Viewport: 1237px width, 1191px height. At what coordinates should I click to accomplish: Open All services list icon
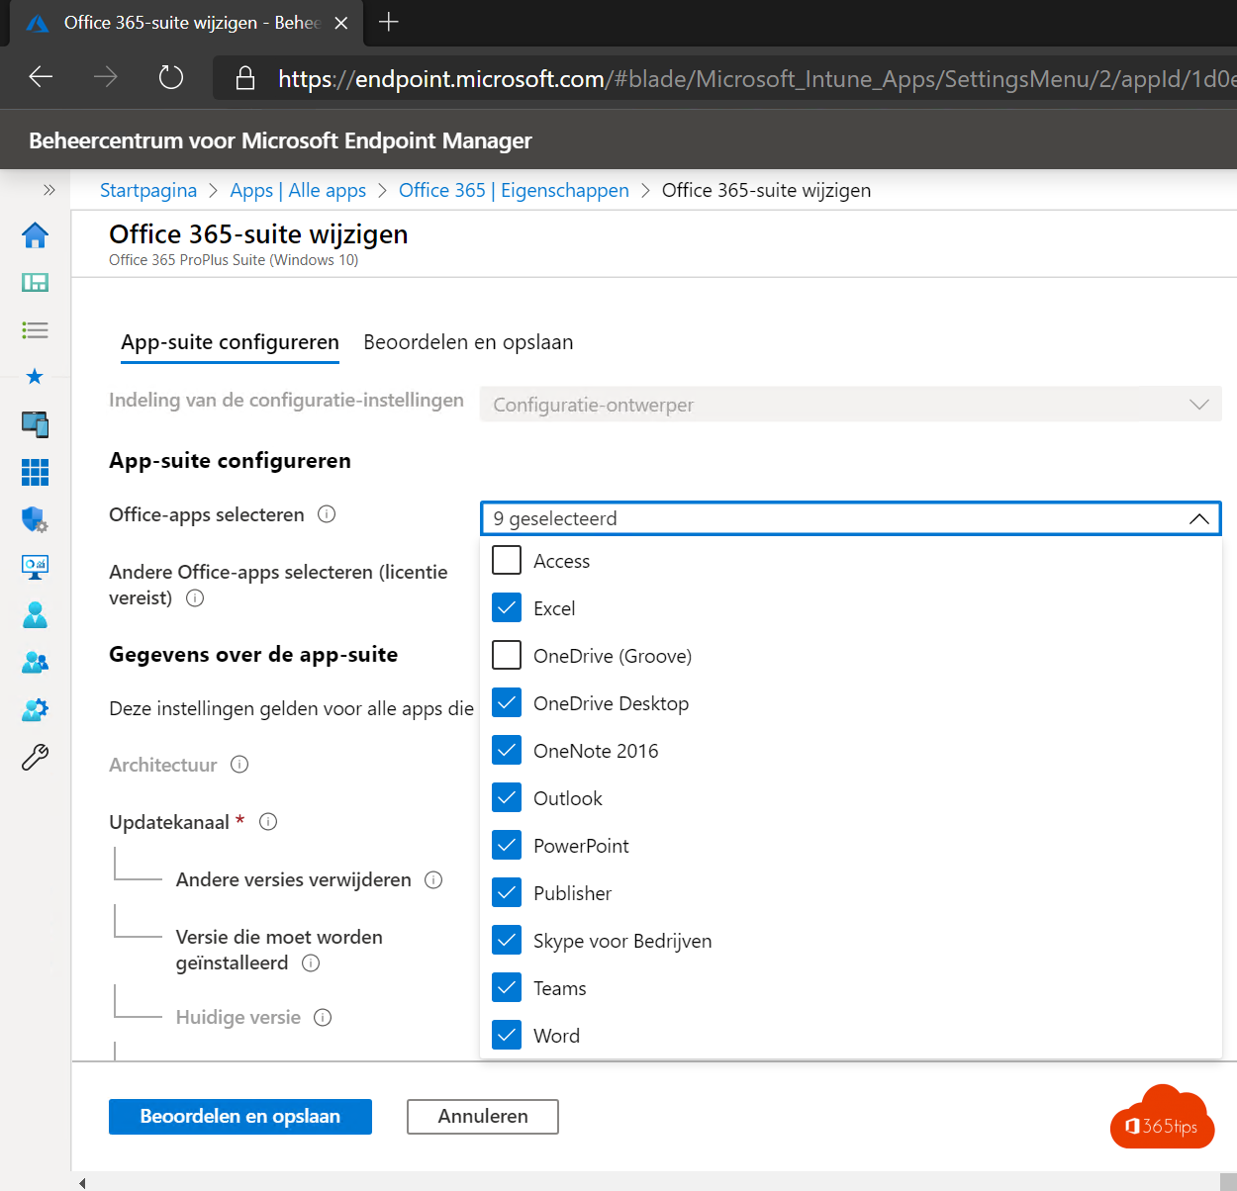[35, 329]
